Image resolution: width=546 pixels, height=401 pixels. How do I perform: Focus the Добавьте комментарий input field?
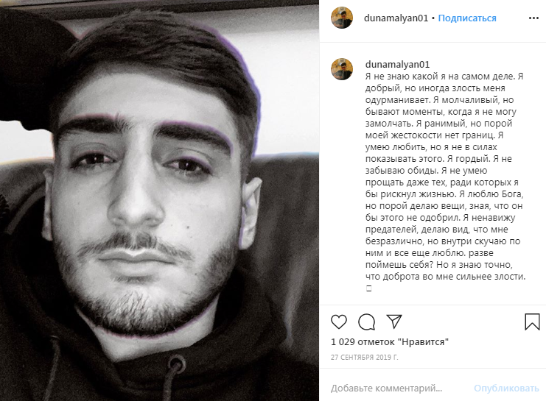tap(387, 388)
